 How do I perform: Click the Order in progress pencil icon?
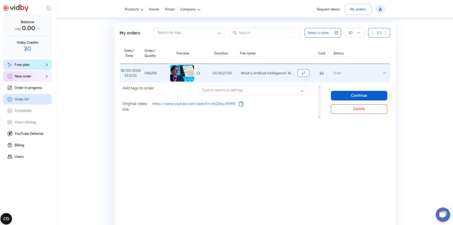click(10, 88)
